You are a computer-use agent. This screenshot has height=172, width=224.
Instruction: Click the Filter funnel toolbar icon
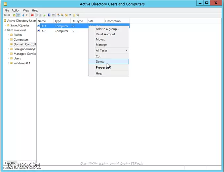point(70,15)
